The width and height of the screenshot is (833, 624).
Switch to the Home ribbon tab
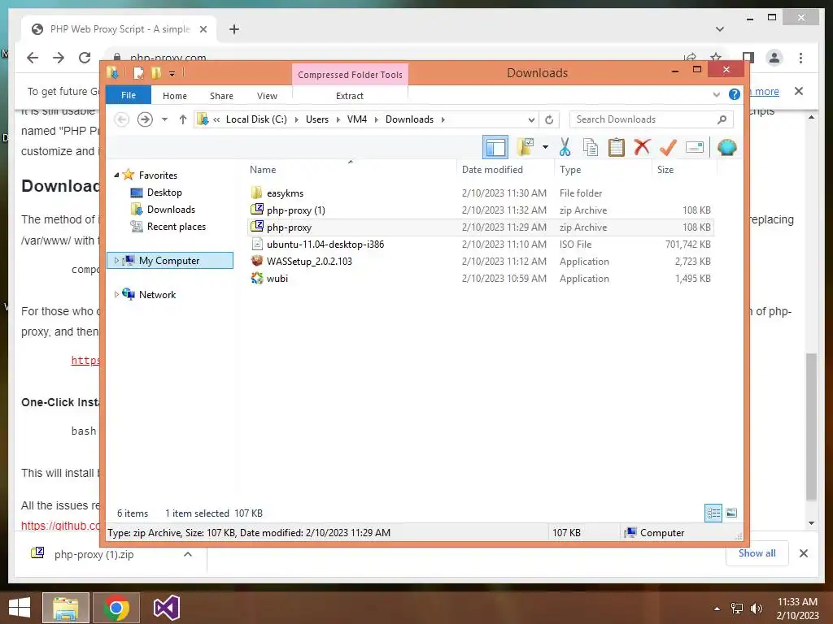coord(175,96)
